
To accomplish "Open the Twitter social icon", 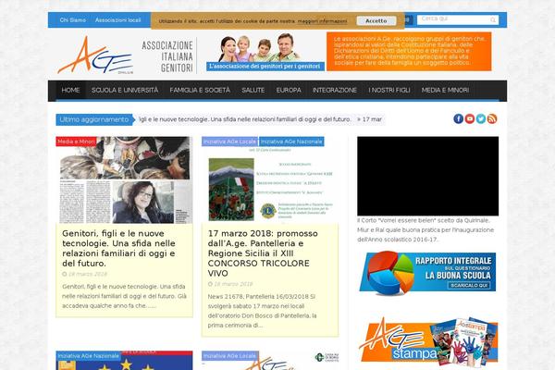I will (481, 118).
